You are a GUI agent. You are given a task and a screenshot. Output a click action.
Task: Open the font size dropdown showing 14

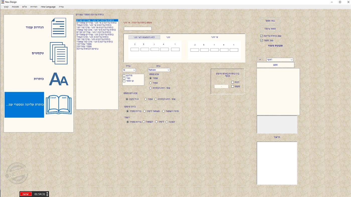128,70
